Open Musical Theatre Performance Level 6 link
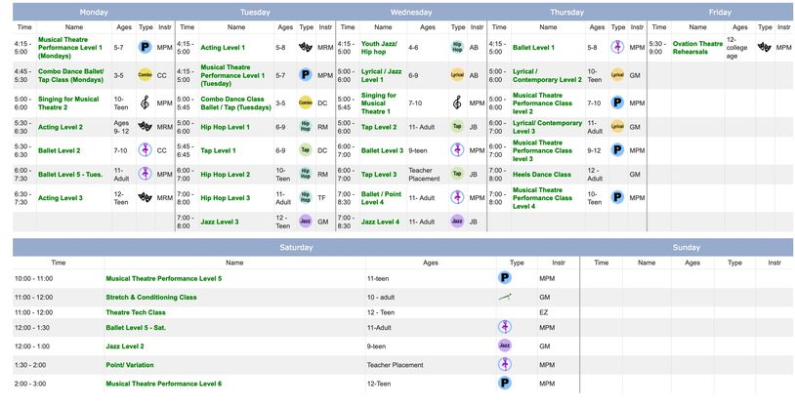 (163, 384)
